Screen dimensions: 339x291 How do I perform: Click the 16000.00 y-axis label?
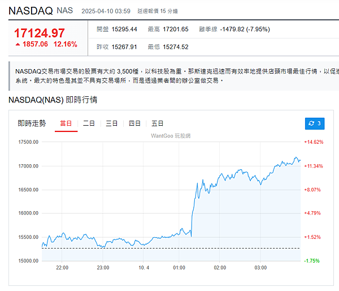(x=28, y=213)
